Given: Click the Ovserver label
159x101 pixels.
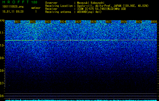Looking at the screenshot, I should pyautogui.click(x=51, y=3).
